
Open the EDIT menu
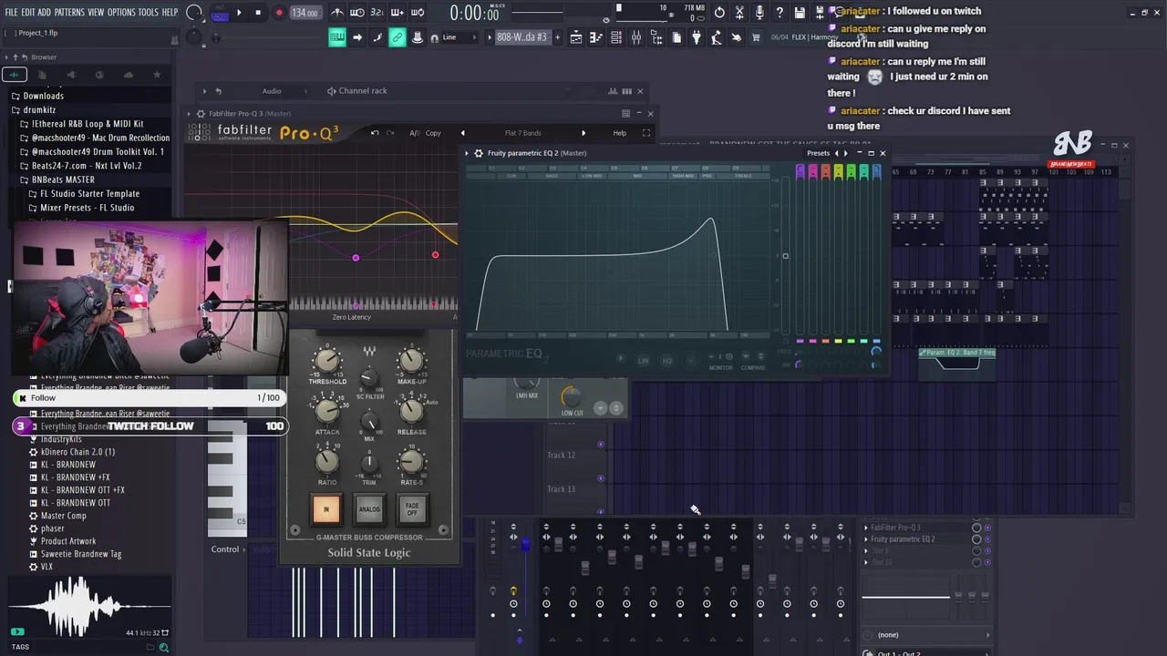point(28,13)
